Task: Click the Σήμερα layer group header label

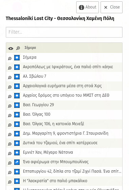Action: (x=30, y=47)
